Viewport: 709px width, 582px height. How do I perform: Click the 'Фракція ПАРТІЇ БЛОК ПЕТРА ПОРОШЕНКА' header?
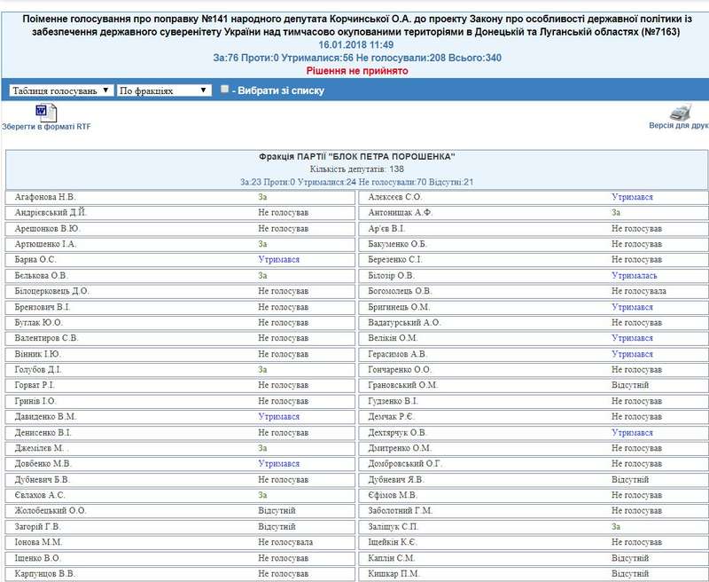(x=357, y=157)
